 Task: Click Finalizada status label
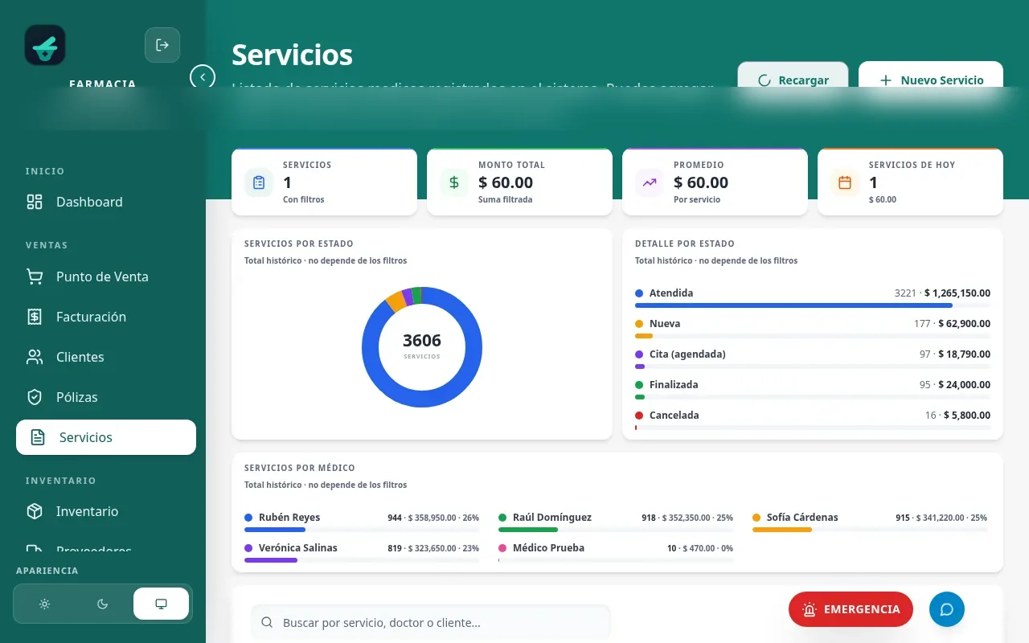tap(674, 385)
